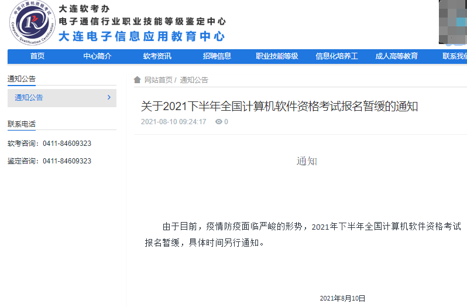Image resolution: width=467 pixels, height=307 pixels.
Task: Go to 中心简介 in the navigation bar
Action: (97, 56)
